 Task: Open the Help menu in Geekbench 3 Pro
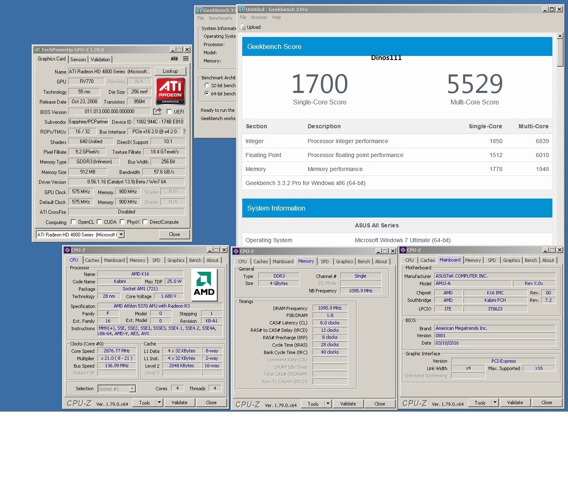tap(276, 17)
